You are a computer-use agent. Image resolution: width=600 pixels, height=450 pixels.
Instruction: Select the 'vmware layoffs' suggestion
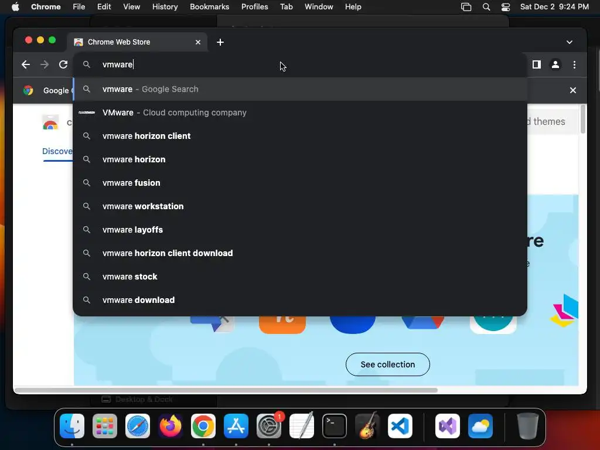click(x=300, y=230)
